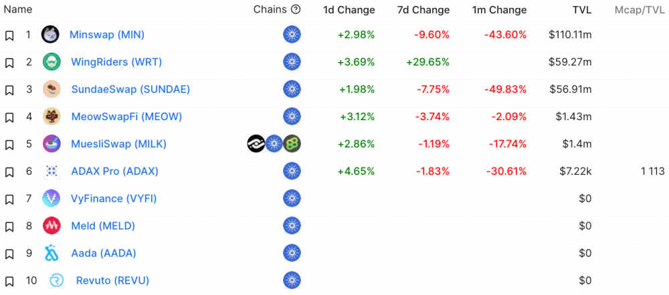669x295 pixels.
Task: Toggle bookmark for SundaeSwap row
Action: tap(9, 90)
